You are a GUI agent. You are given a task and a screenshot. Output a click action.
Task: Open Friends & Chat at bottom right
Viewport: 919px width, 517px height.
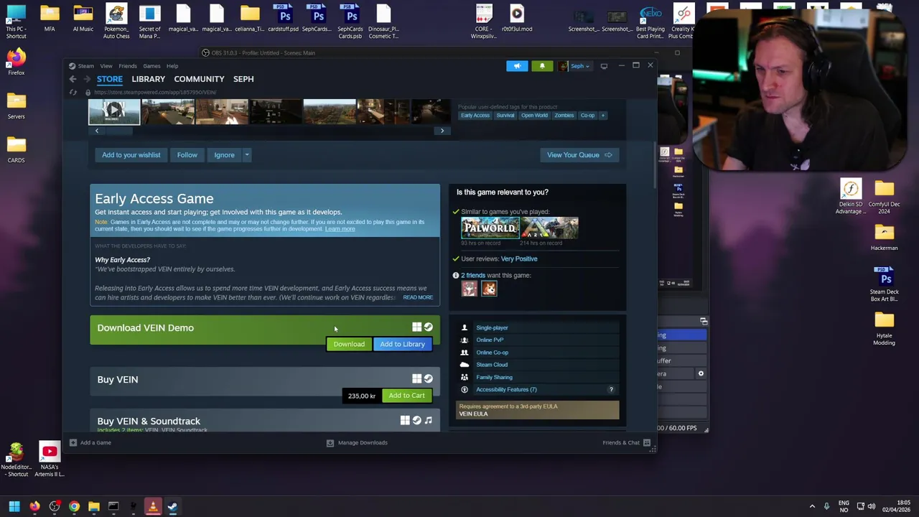tap(626, 442)
